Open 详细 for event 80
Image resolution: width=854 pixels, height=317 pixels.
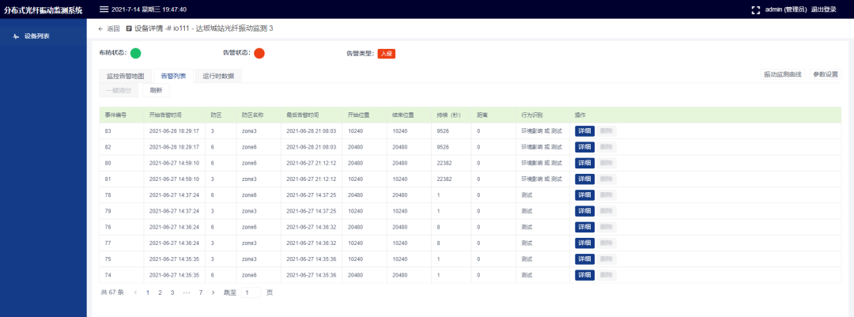(x=584, y=163)
